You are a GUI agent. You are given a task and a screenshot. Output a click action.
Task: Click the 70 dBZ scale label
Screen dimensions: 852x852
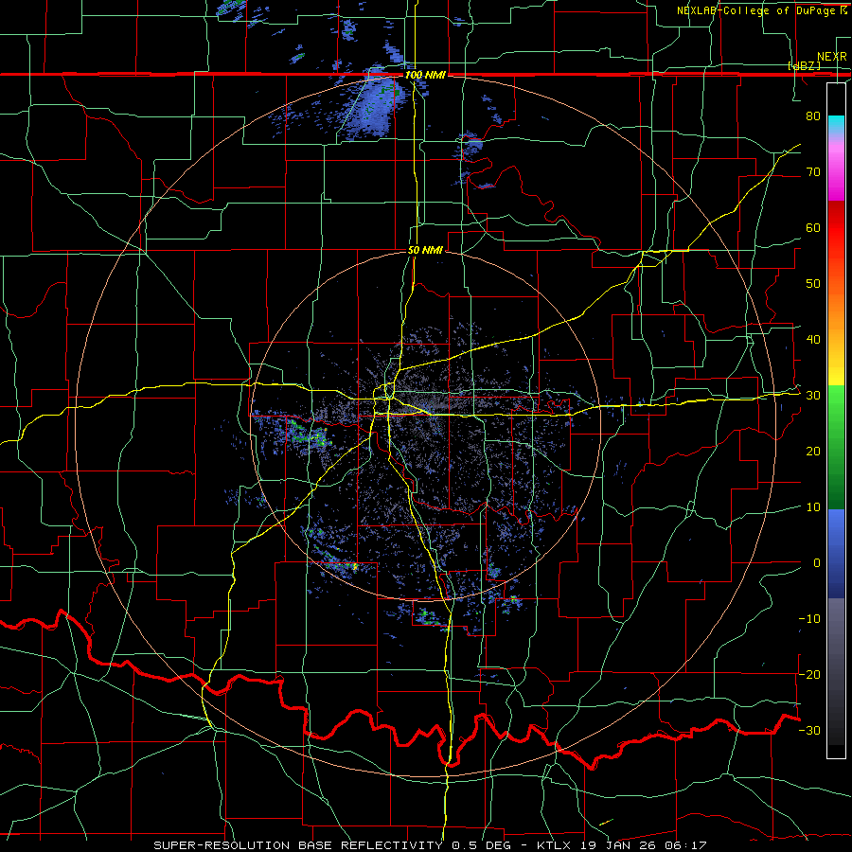pyautogui.click(x=813, y=171)
